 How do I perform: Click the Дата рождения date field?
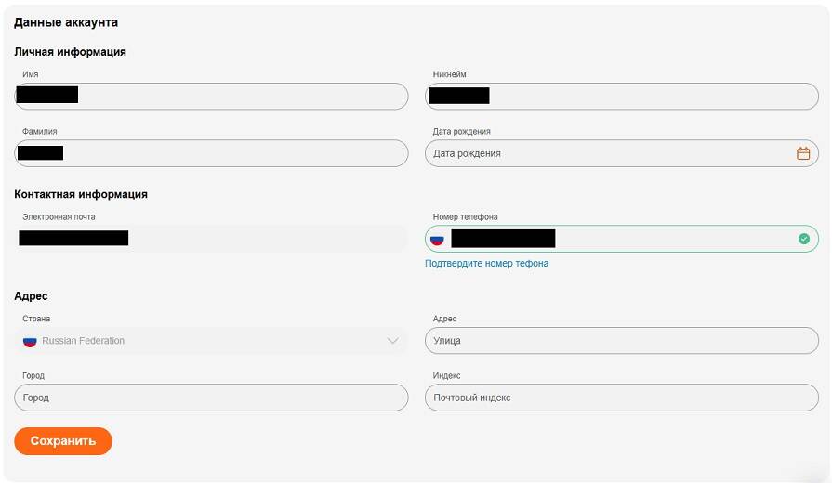621,153
